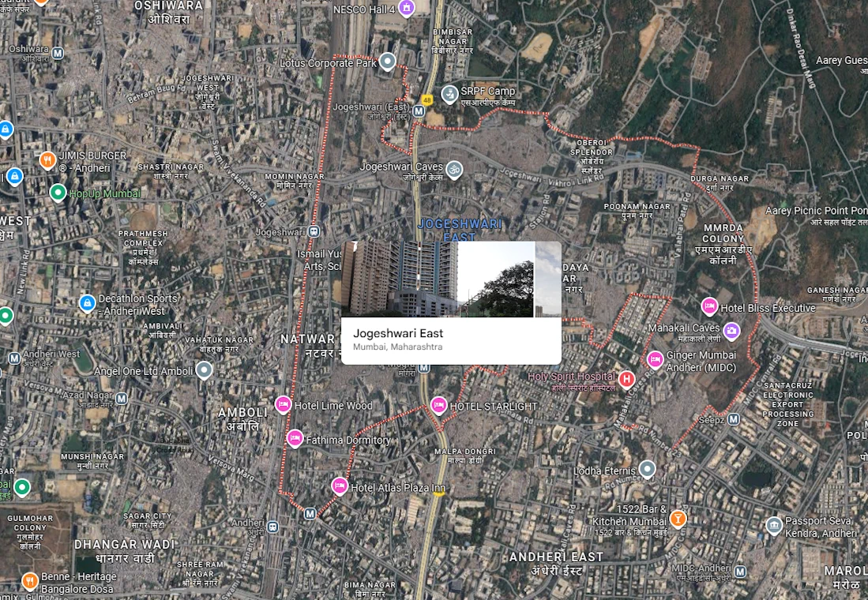The image size is (868, 600).
Task: Select the HOTEL STARLIGHT pink pin
Action: [439, 406]
